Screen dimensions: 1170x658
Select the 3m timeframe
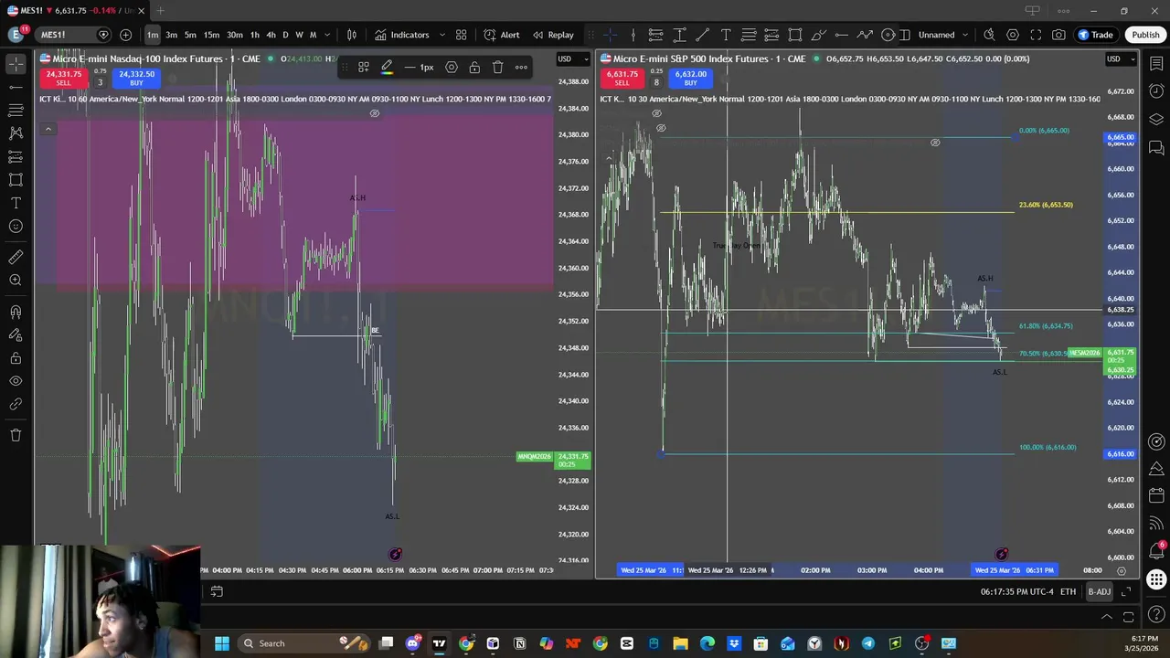pyautogui.click(x=171, y=35)
